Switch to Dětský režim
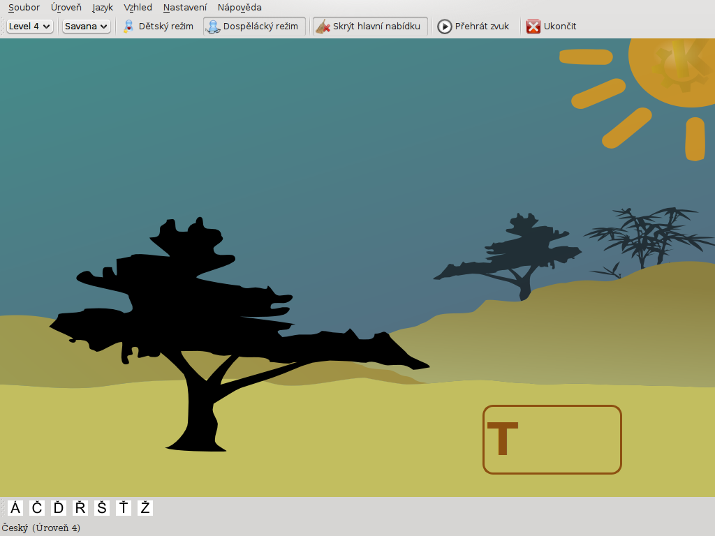 coord(159,26)
